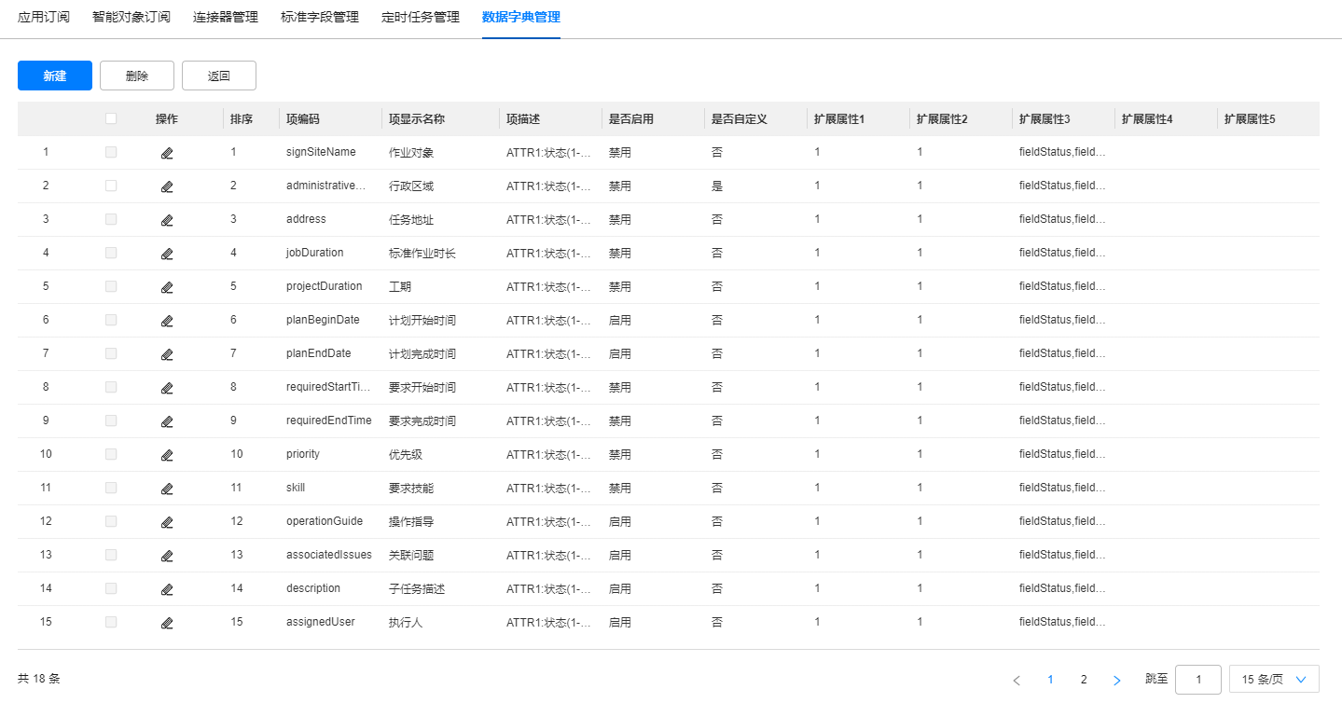Screen dimensions: 1342x703
Task: Open editor for jobDuration row
Action: (167, 254)
